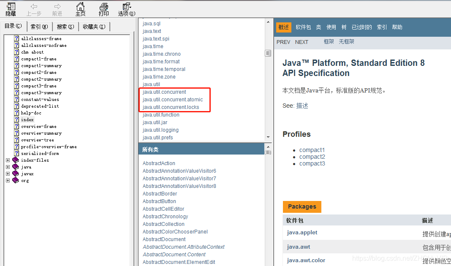Screen dimensions: 451x266
Task: Open AbstractAnnotationValueVisitor7 class link
Action: [x=179, y=178]
